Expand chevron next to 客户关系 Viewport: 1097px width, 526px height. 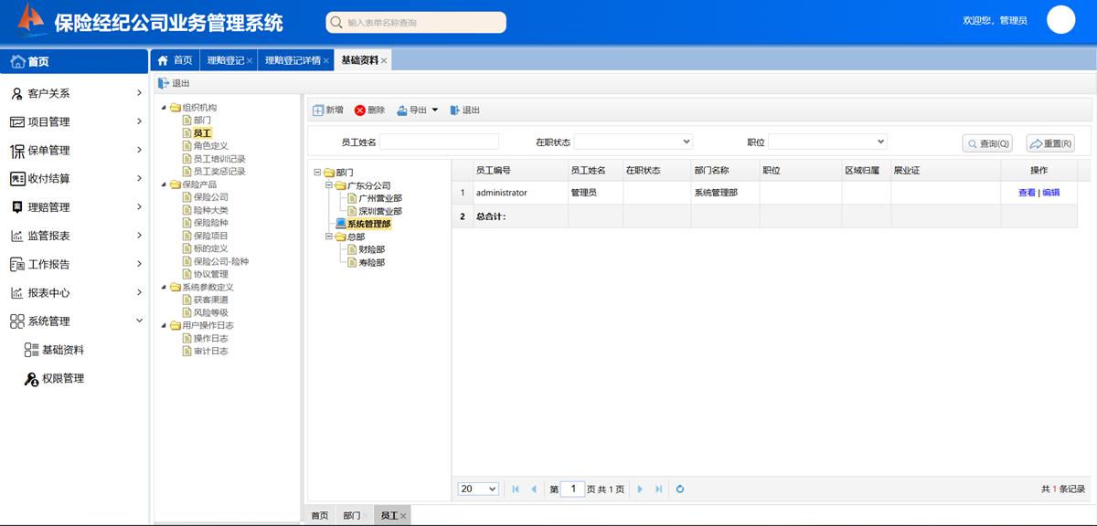[139, 93]
